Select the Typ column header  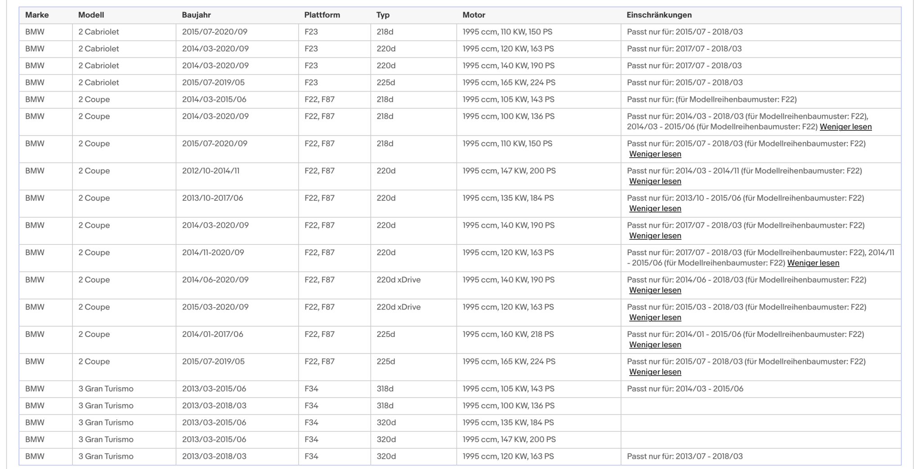[x=383, y=15]
